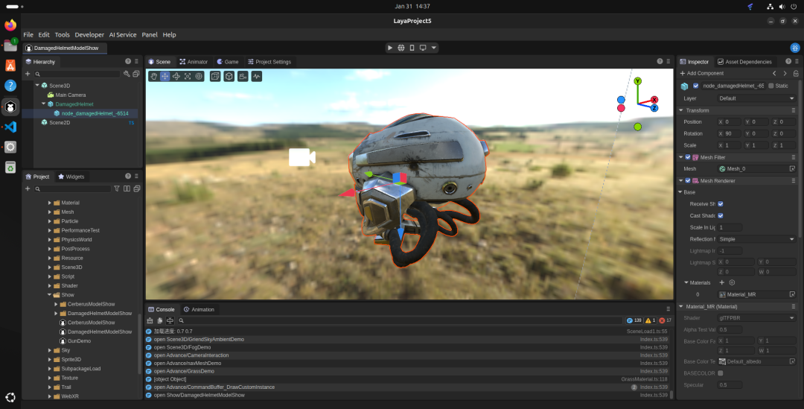Viewport: 804px width, 409px height.
Task: Open the preview options dropdown arrow
Action: 433,48
